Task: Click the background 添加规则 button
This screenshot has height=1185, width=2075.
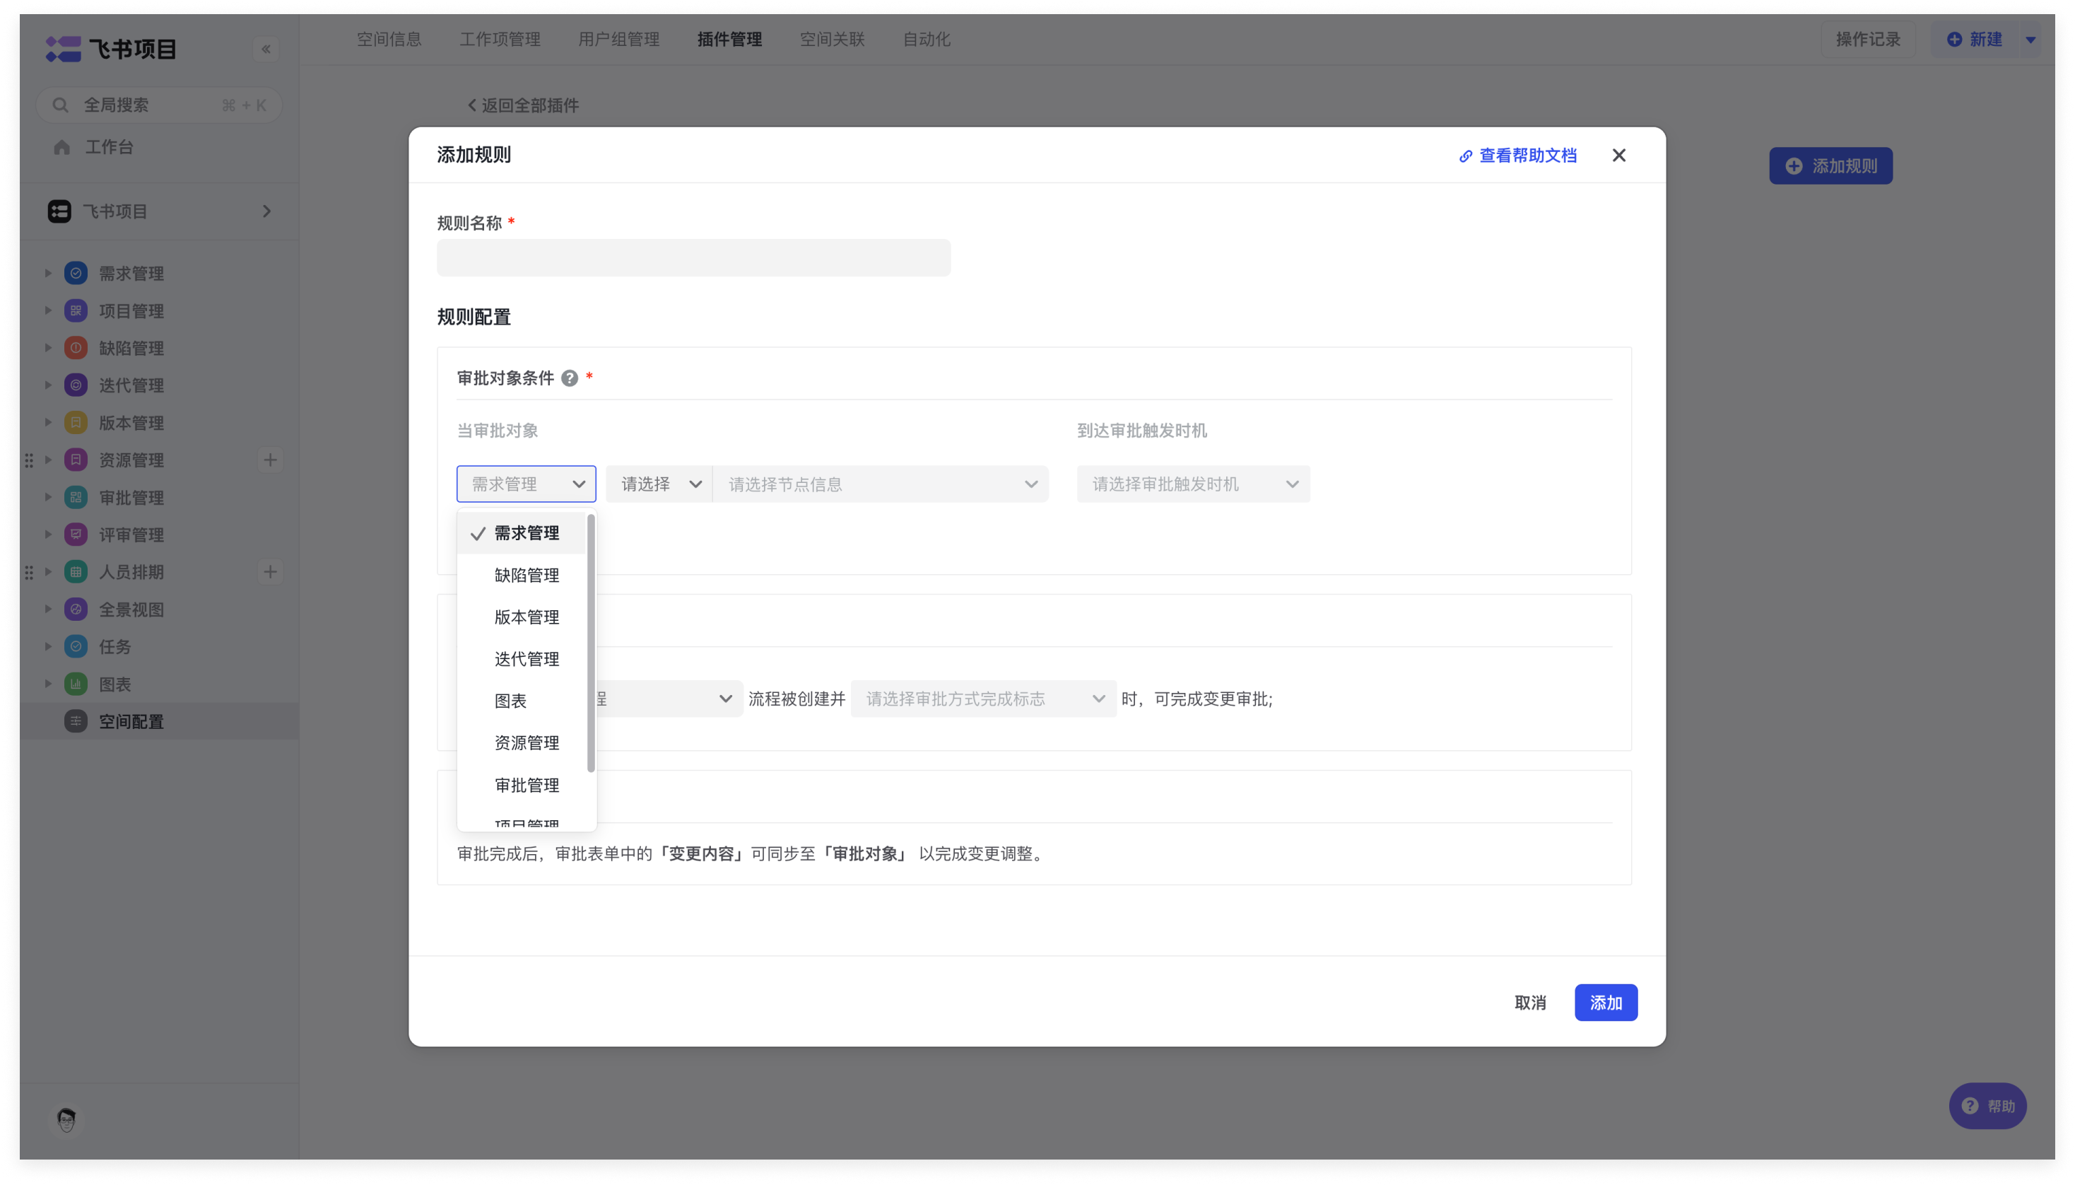Action: click(x=1830, y=166)
